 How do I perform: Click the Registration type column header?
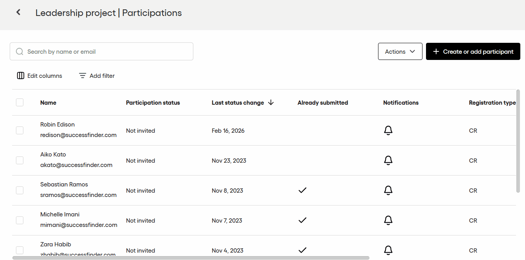click(492, 103)
